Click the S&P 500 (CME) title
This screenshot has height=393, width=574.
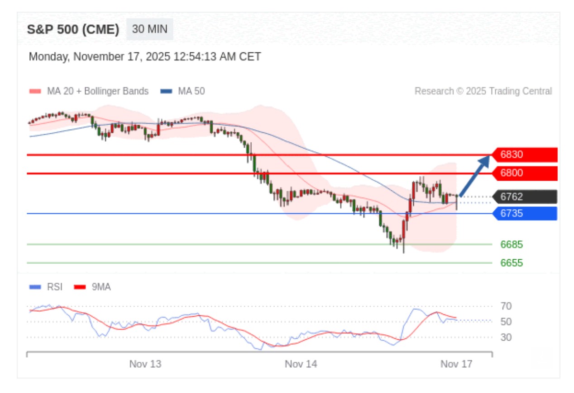[x=73, y=30]
